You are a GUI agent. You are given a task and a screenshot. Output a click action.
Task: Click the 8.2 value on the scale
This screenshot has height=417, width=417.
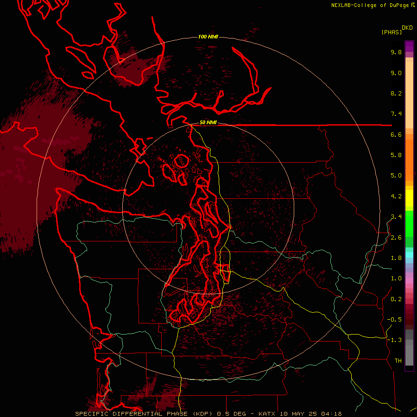tap(396, 93)
